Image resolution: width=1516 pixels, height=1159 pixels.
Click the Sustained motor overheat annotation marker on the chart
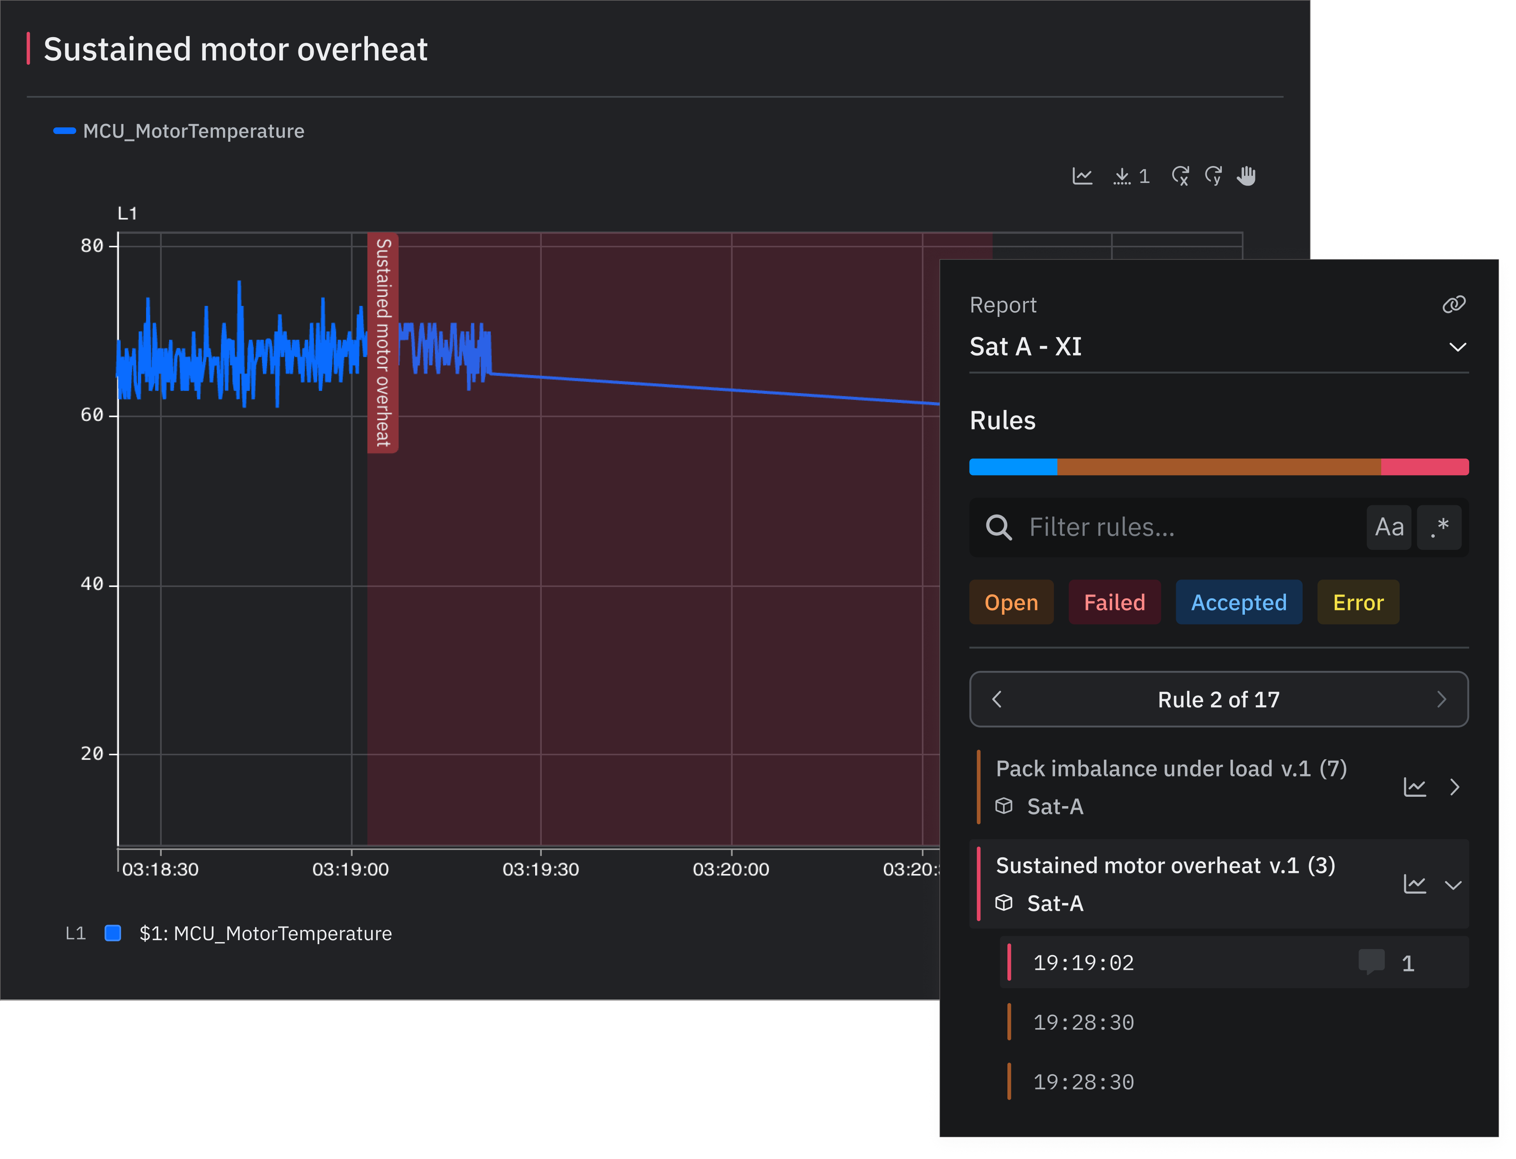tap(383, 343)
